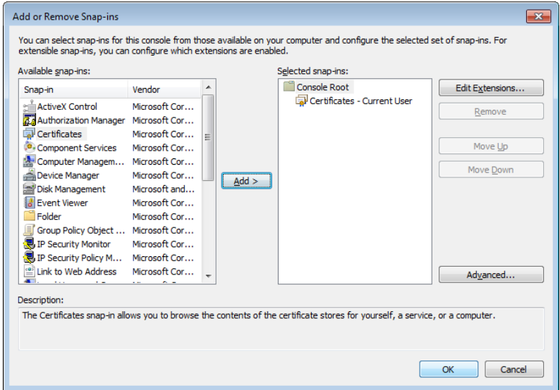
Task: Click the Event Viewer icon
Action: (30, 203)
